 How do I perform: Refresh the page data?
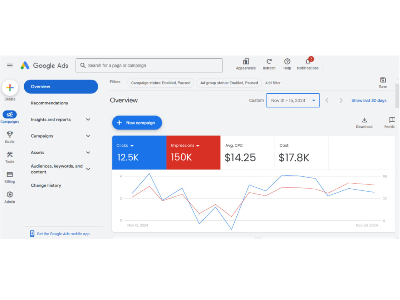click(269, 62)
